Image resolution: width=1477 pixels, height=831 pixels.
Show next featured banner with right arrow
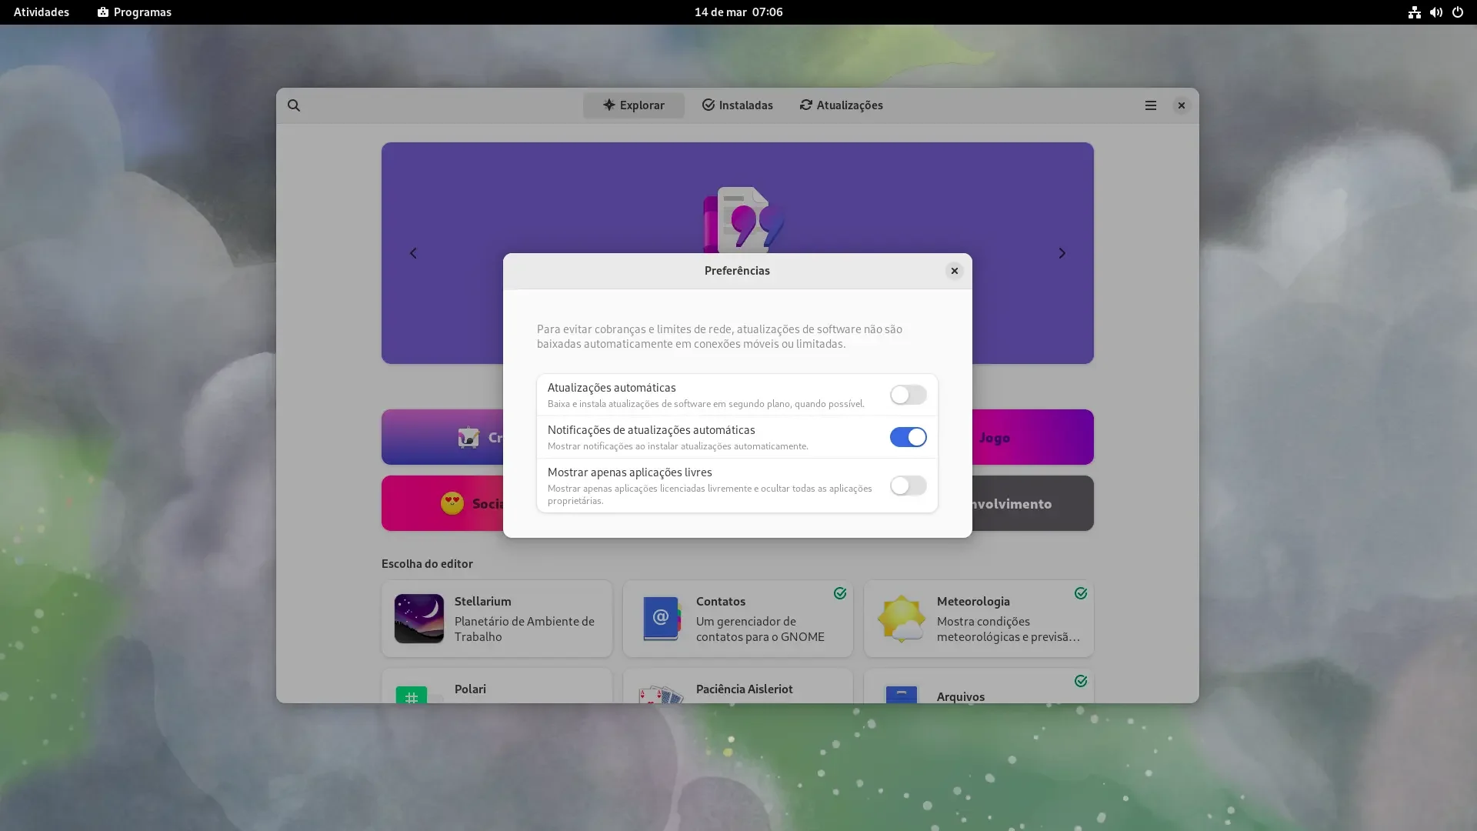tap(1062, 253)
